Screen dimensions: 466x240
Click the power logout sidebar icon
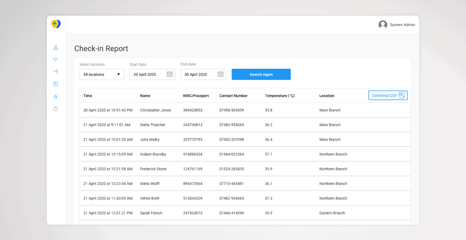coord(56,109)
